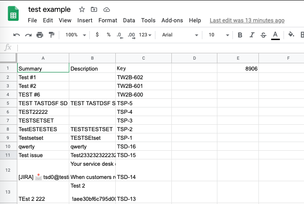Format as percent
This screenshot has height=204, width=304.
108,35
